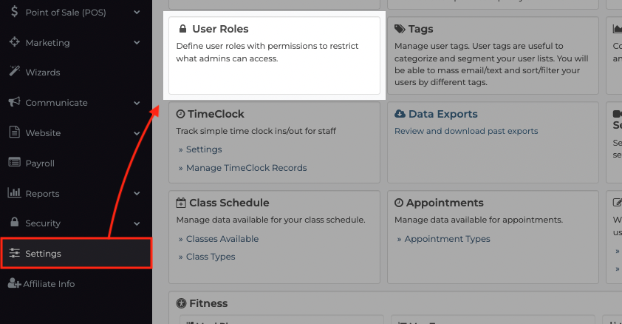Click the Wizards magic wand icon
The height and width of the screenshot is (324, 622).
[x=14, y=71]
